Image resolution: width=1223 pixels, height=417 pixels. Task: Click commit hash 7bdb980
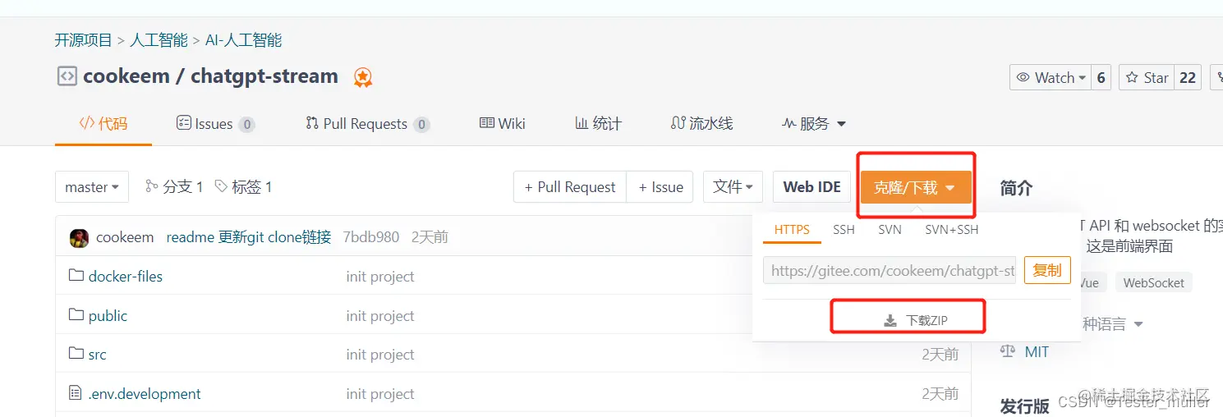(370, 237)
